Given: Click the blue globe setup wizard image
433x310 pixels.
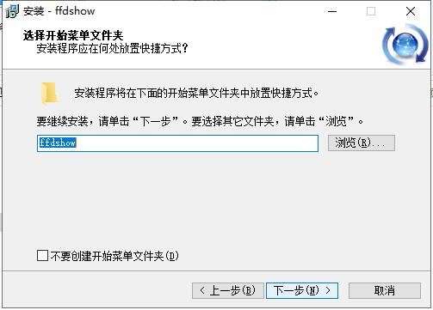Looking at the screenshot, I should [405, 45].
